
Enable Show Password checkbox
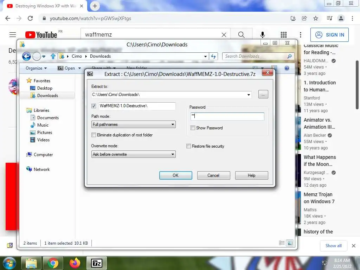tap(193, 128)
